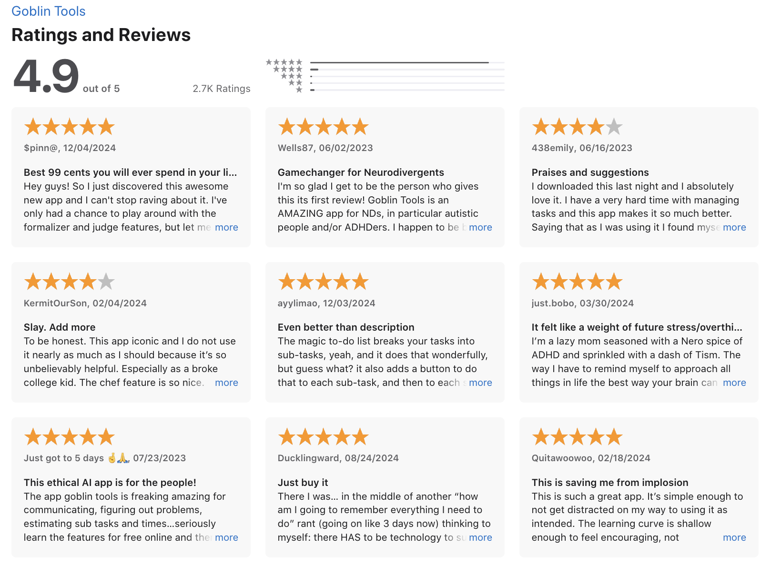Click a star on Quitawoowoo's five-star rating

[577, 436]
